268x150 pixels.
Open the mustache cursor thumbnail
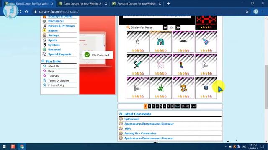[183, 42]
